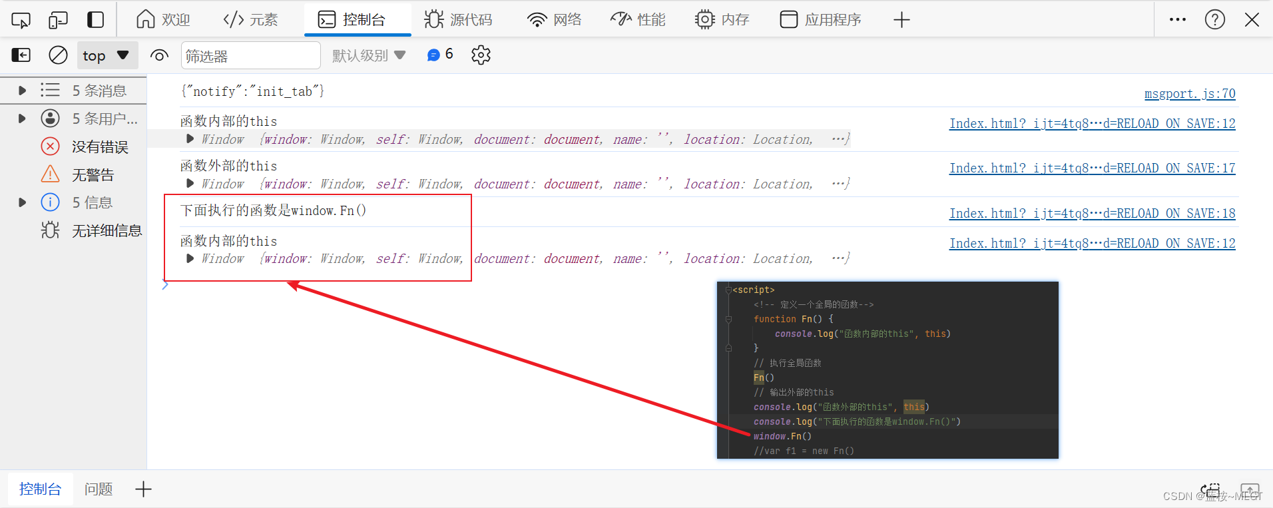Open Index.html RELOAD_ON_SAVE:18 link
1273x508 pixels.
point(1092,213)
